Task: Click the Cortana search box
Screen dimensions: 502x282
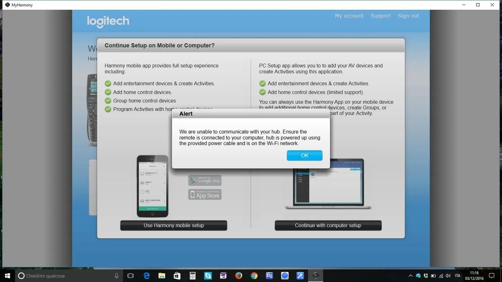Action: click(69, 276)
